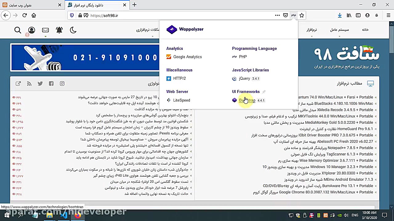Open the user profile icon on site
The width and height of the screenshot is (394, 221).
point(31,30)
